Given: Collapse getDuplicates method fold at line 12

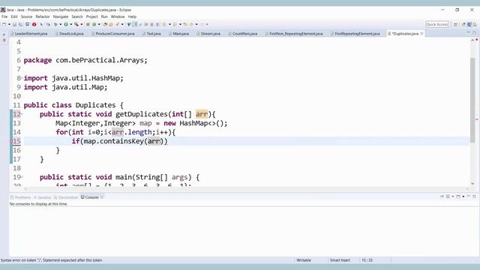Looking at the screenshot, I should pyautogui.click(x=22, y=114).
